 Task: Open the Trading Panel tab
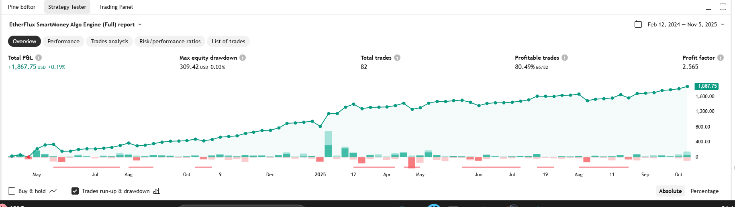(x=116, y=7)
